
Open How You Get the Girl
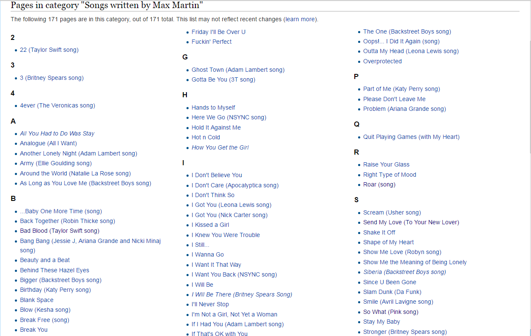220,147
